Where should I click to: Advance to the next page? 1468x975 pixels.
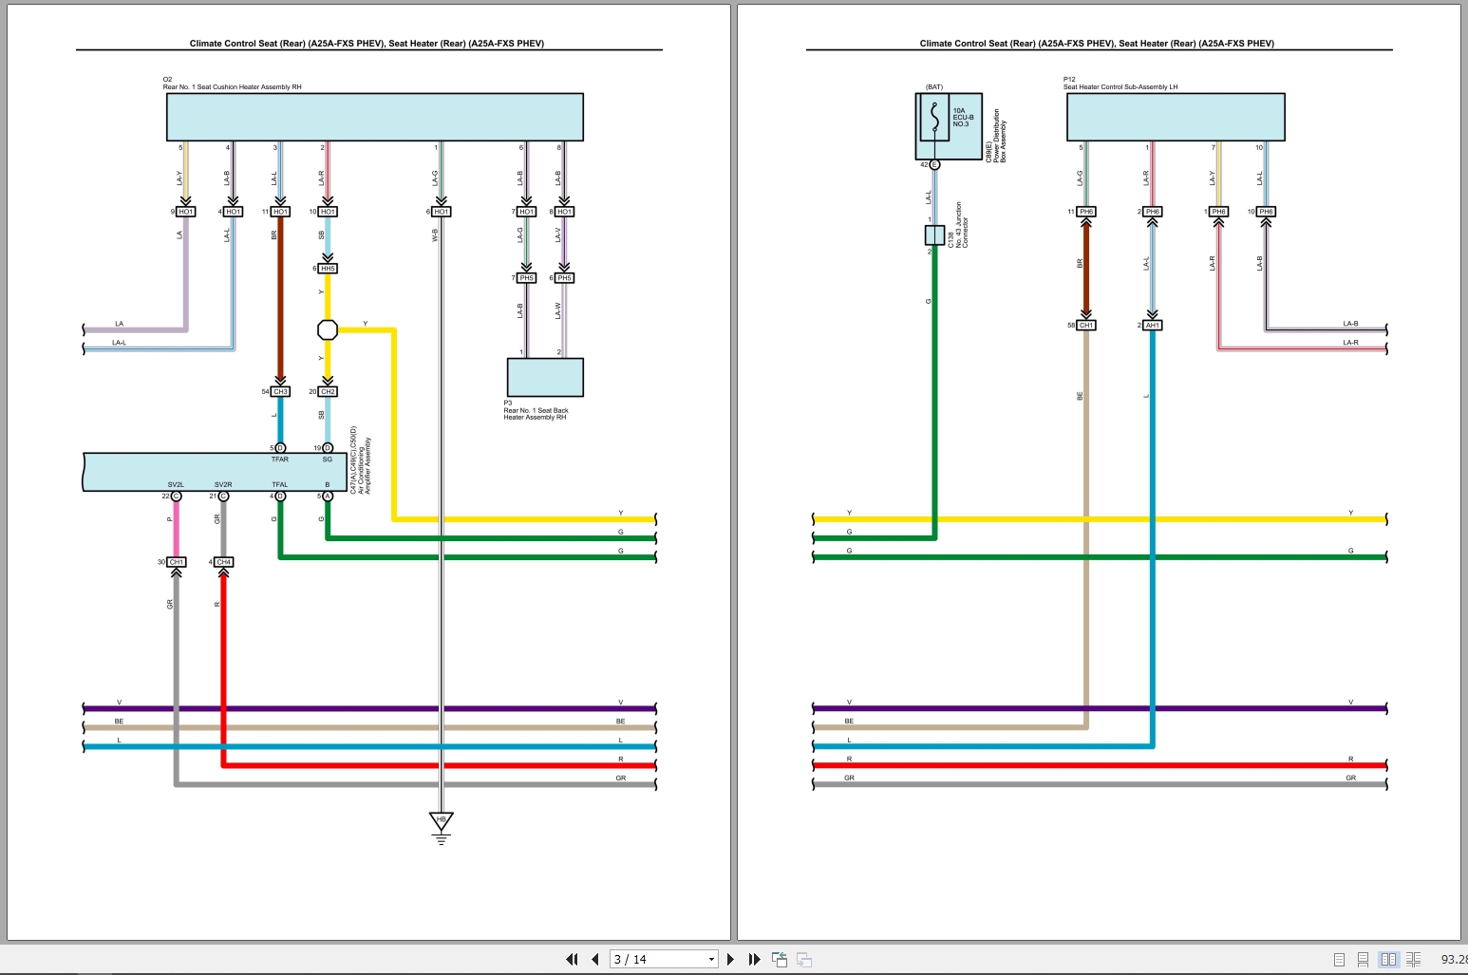730,959
